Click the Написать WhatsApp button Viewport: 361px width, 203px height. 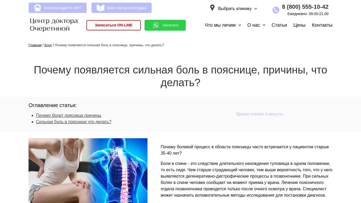click(165, 25)
